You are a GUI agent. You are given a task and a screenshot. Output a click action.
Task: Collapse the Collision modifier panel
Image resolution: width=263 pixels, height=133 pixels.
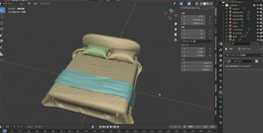coord(226,61)
